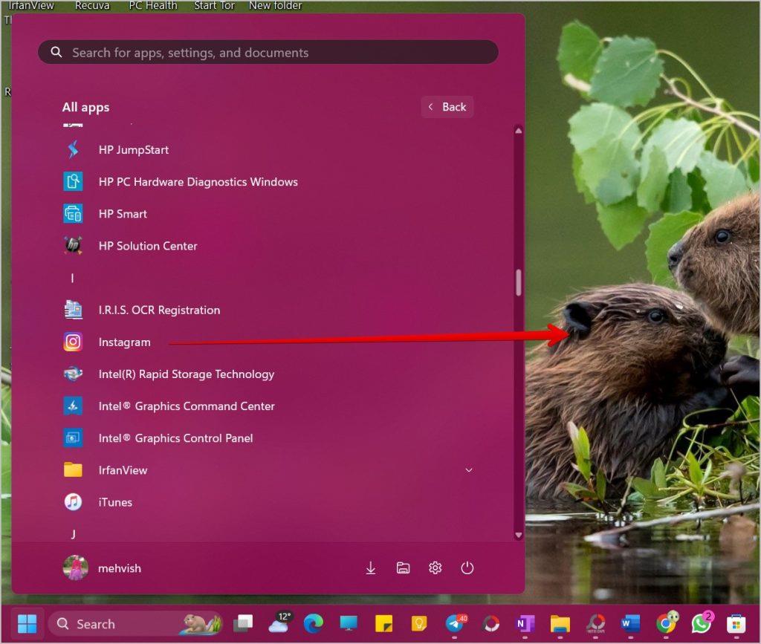Open File Explorer from the taskbar
Image resolution: width=761 pixels, height=644 pixels.
(x=560, y=624)
